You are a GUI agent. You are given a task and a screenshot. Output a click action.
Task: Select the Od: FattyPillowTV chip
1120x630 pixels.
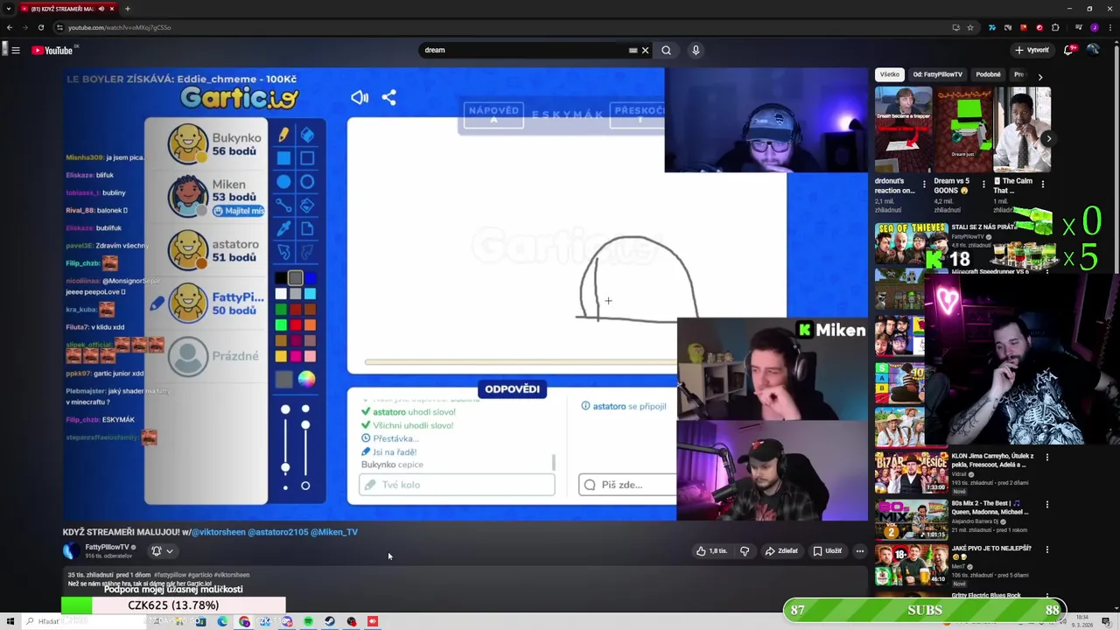pyautogui.click(x=937, y=74)
